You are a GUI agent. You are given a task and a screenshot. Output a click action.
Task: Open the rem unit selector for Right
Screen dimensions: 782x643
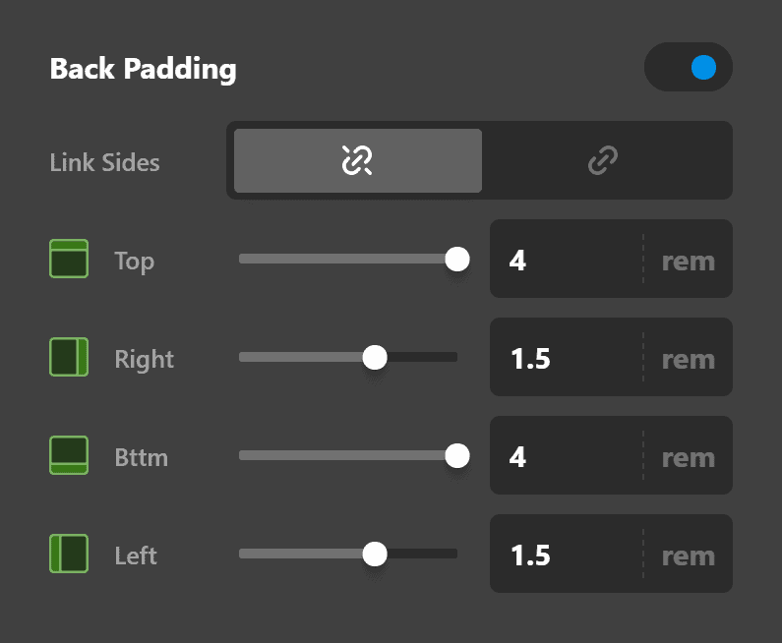coord(688,360)
